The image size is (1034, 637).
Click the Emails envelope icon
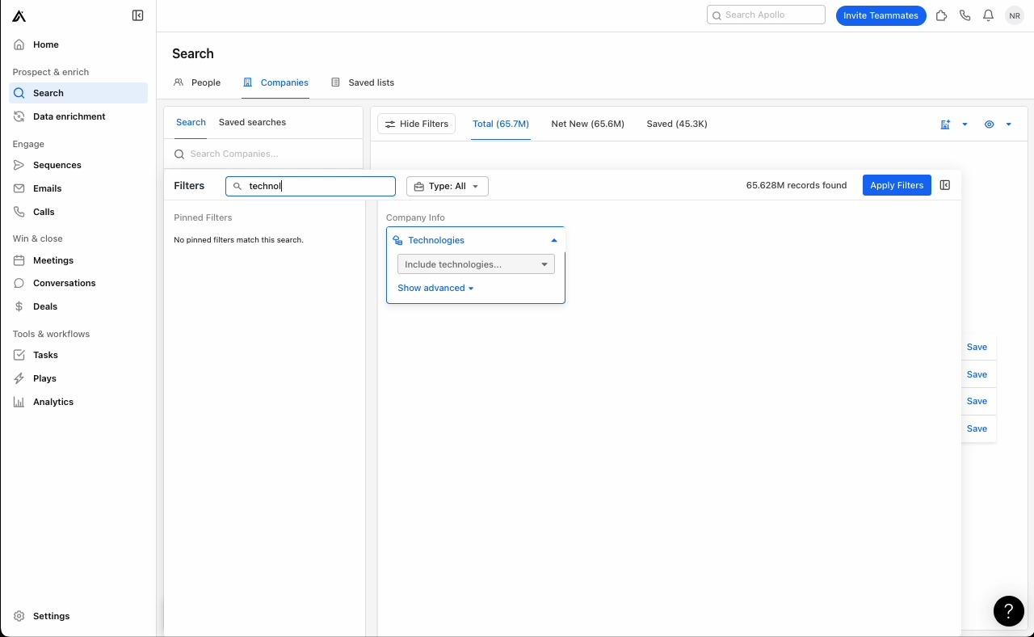[19, 188]
